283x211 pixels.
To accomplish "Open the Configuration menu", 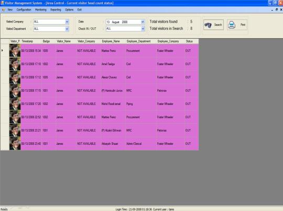I will tap(24, 9).
